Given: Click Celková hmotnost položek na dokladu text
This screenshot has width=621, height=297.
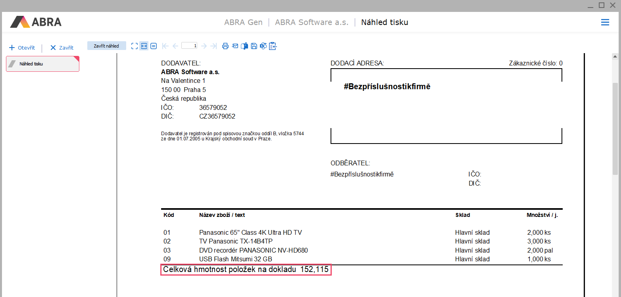Looking at the screenshot, I should [230, 270].
